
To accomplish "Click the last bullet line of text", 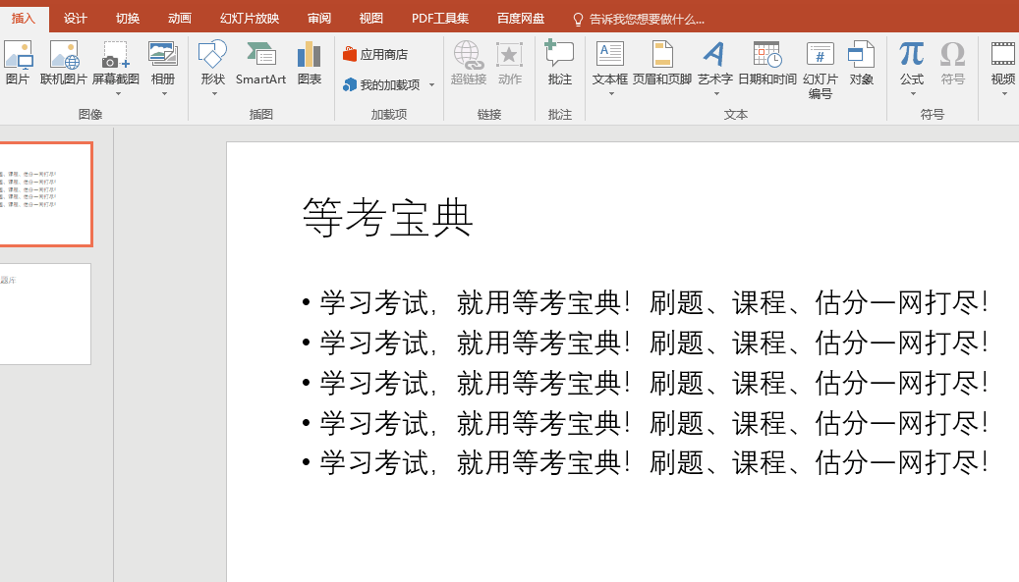I will [653, 463].
